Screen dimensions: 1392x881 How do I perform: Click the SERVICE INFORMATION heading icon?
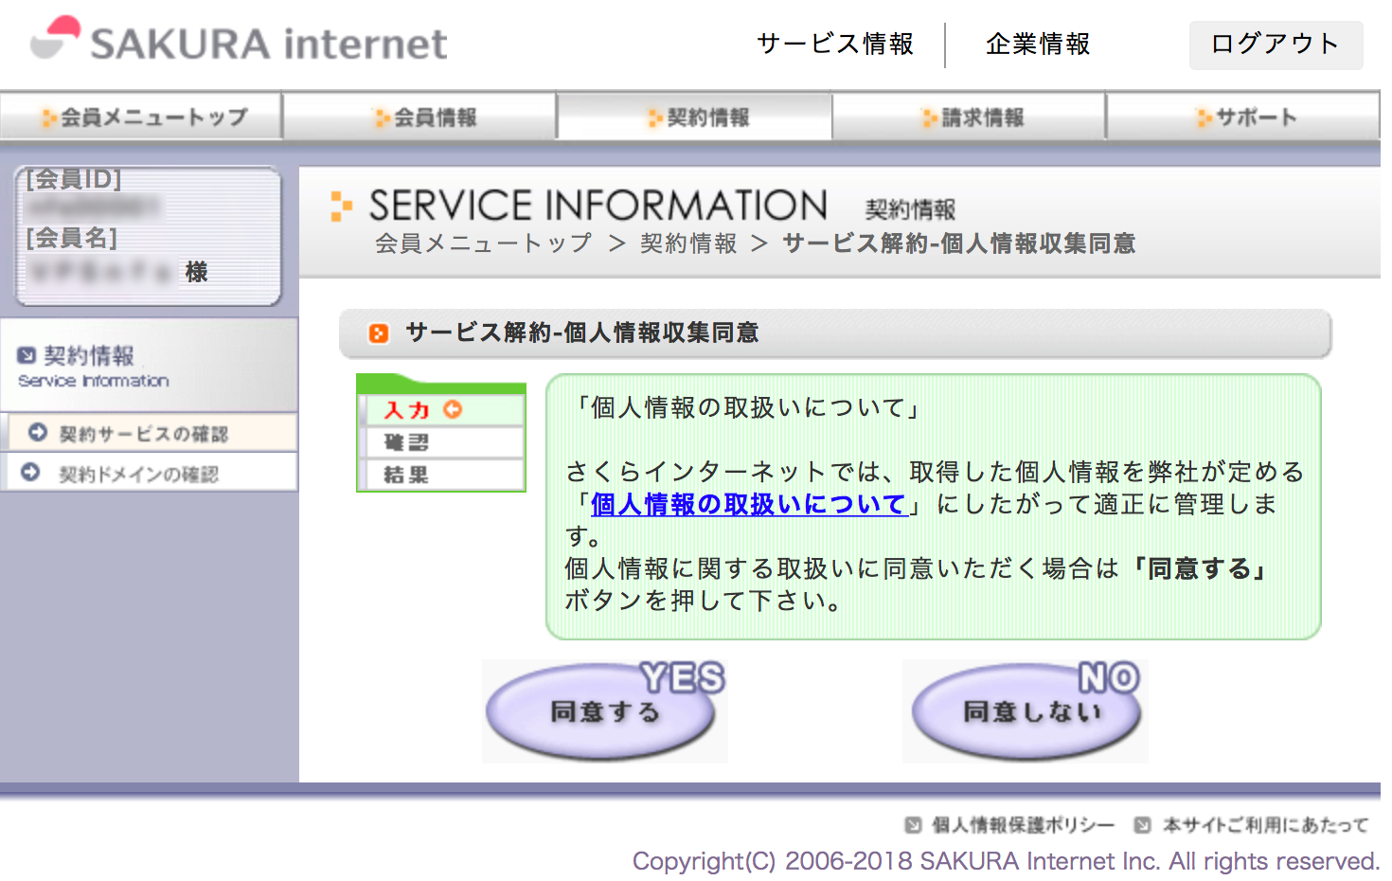pyautogui.click(x=341, y=206)
